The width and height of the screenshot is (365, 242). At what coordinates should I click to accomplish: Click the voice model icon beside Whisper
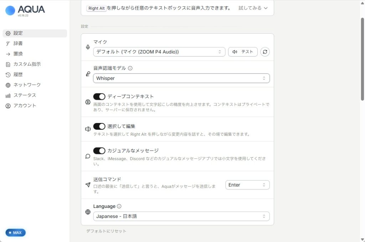[88, 74]
